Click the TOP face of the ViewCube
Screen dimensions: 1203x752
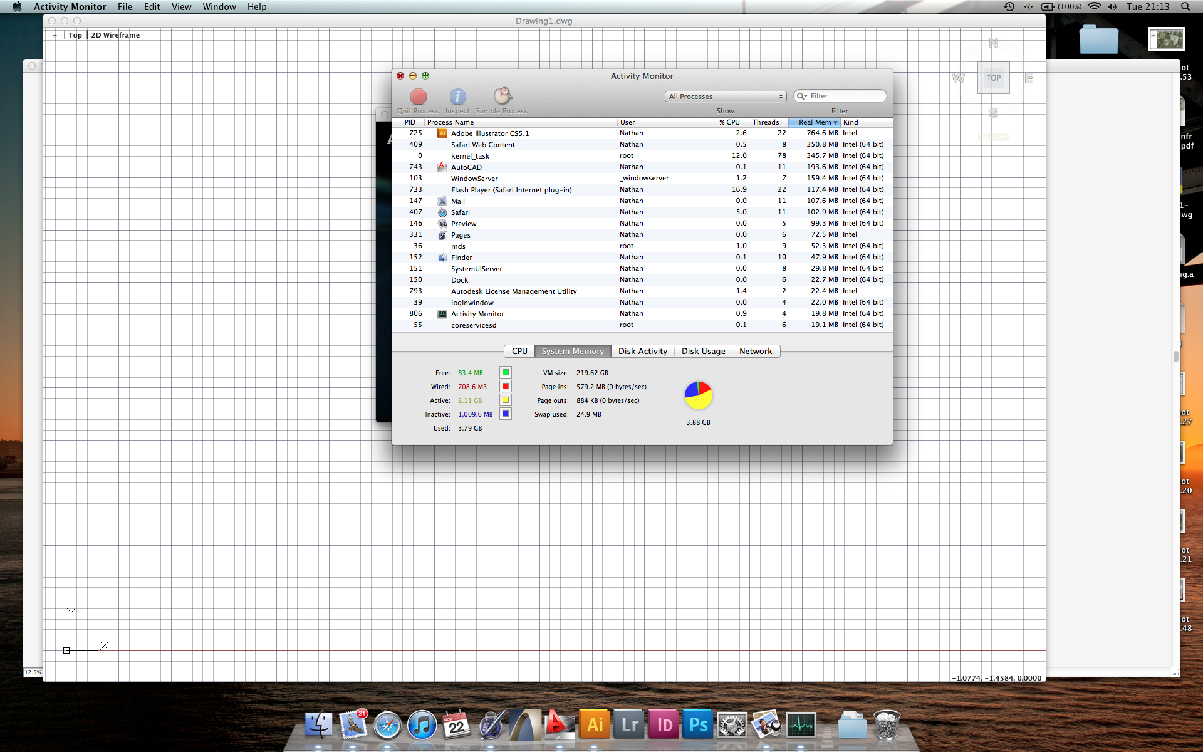[x=994, y=78]
